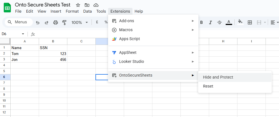Open the Data menu
This screenshot has width=279, height=117.
coord(88,12)
